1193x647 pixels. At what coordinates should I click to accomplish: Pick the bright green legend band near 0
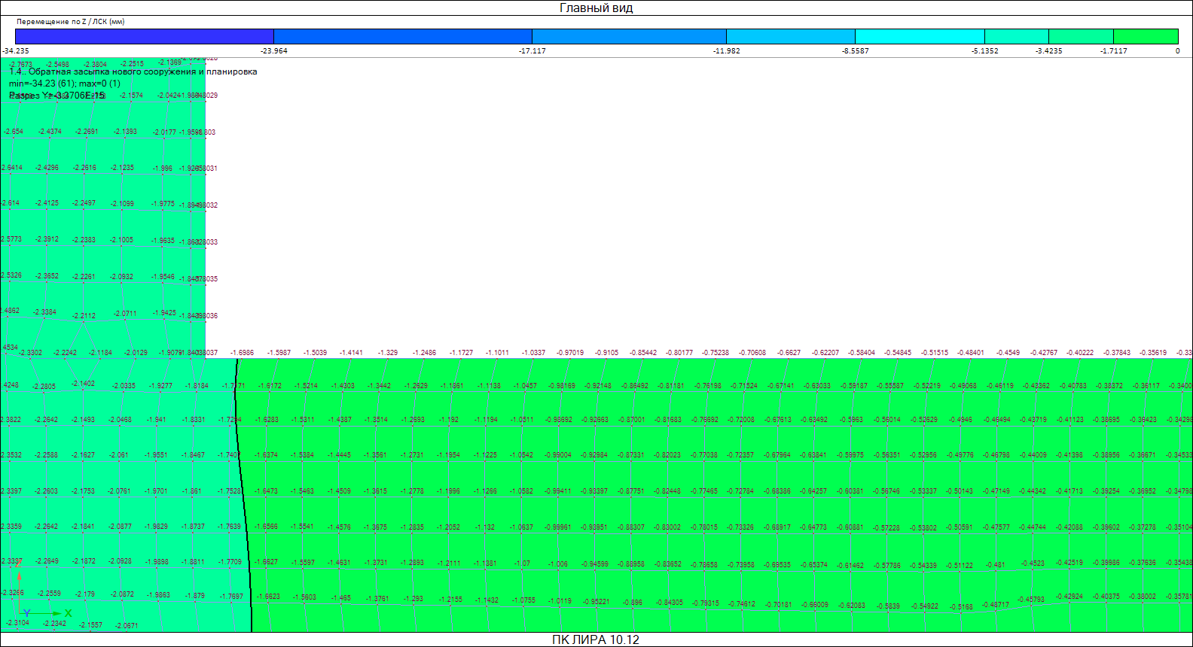point(1146,36)
